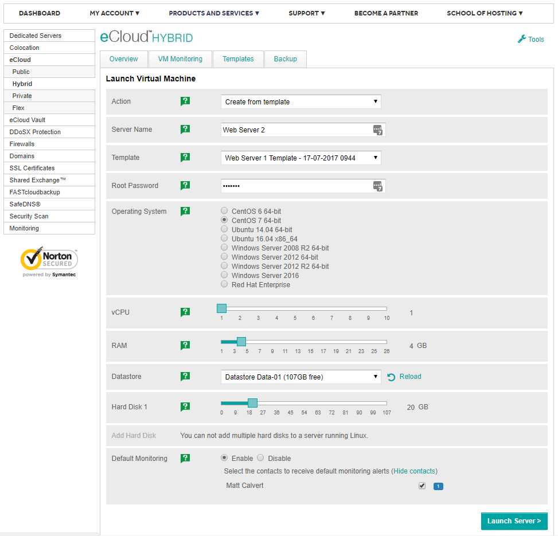Click the Launch Server button
The width and height of the screenshot is (558, 536).
(514, 521)
